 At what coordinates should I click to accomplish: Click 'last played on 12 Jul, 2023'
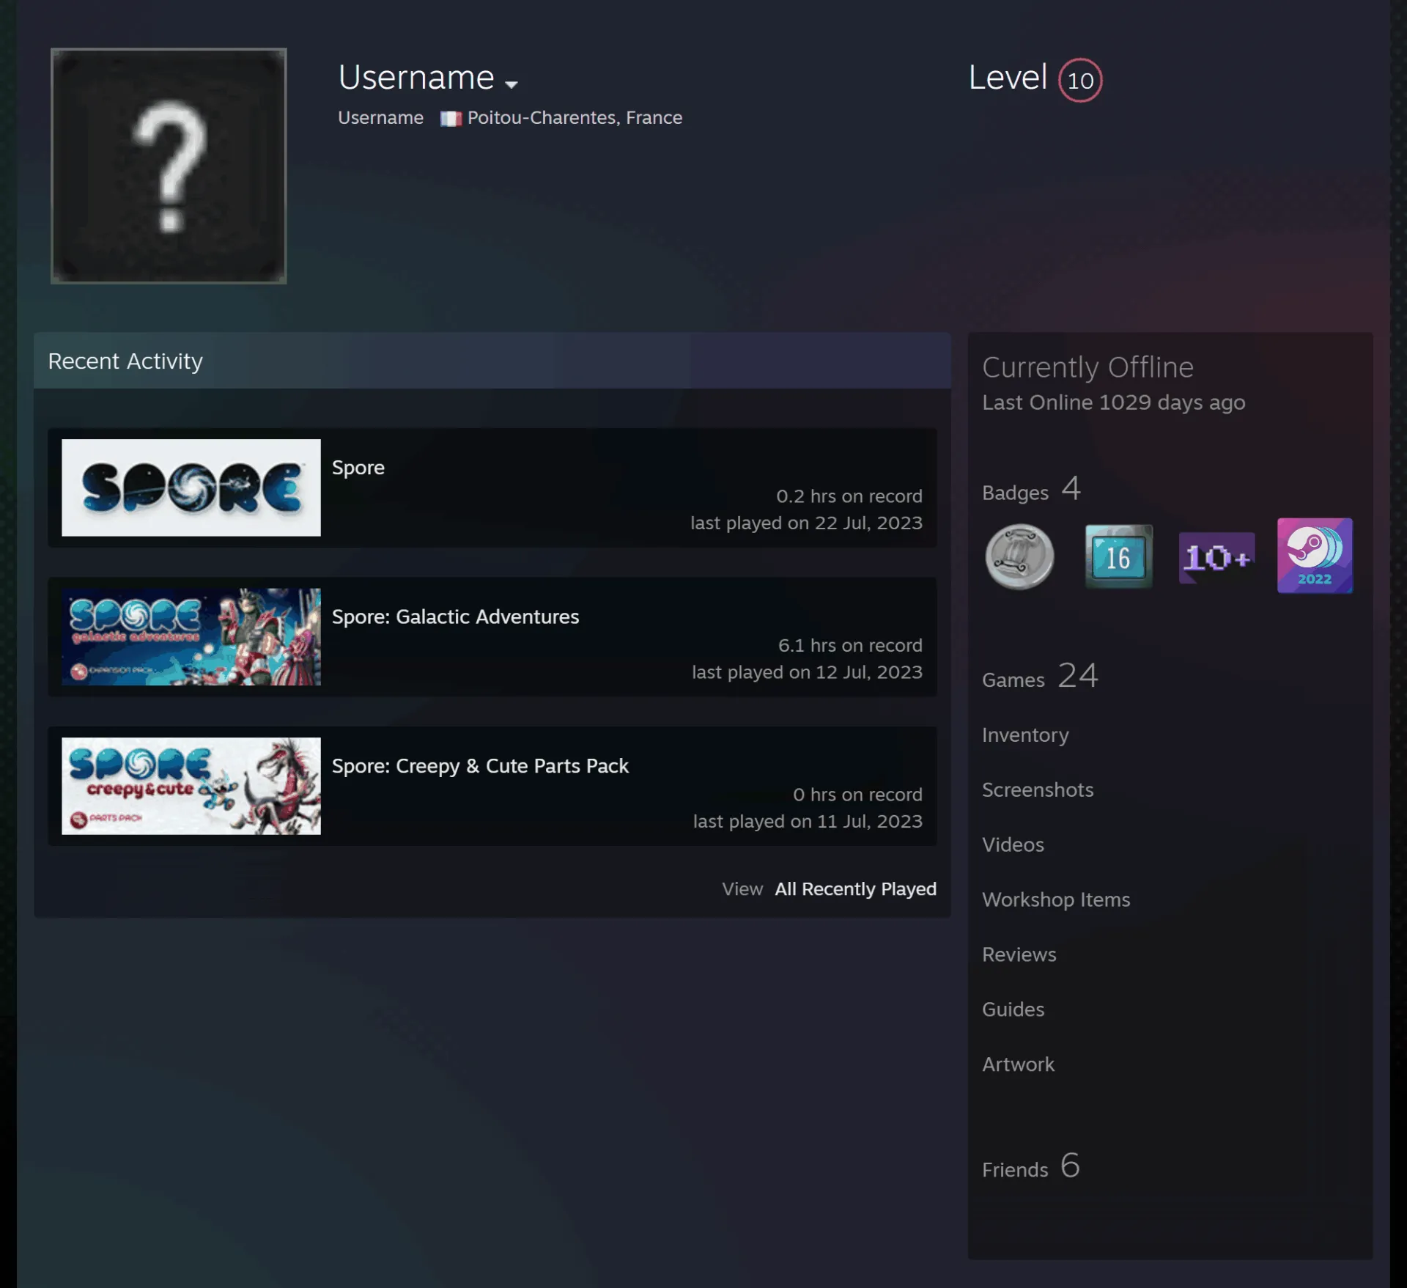click(x=807, y=673)
